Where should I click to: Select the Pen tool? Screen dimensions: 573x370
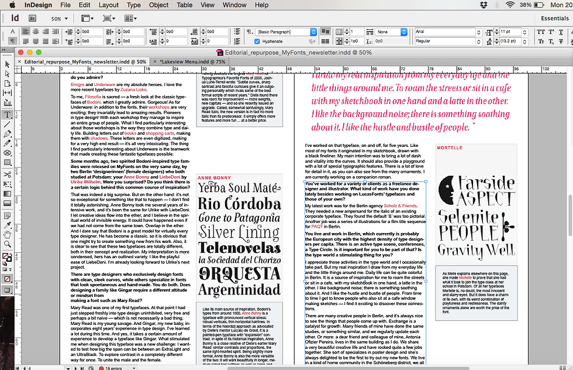point(7,134)
